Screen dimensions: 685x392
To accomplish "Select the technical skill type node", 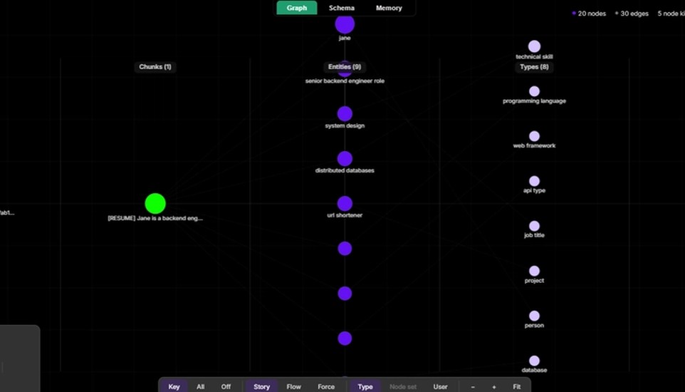I will click(x=534, y=46).
